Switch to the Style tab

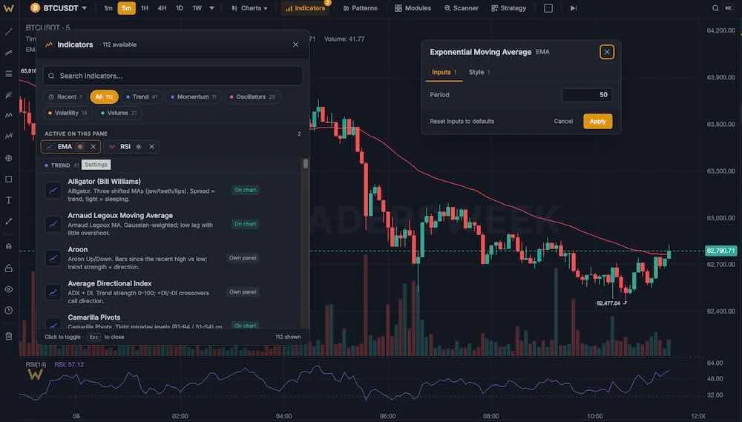click(x=479, y=73)
